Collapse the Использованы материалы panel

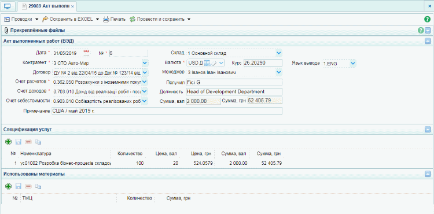(428, 174)
